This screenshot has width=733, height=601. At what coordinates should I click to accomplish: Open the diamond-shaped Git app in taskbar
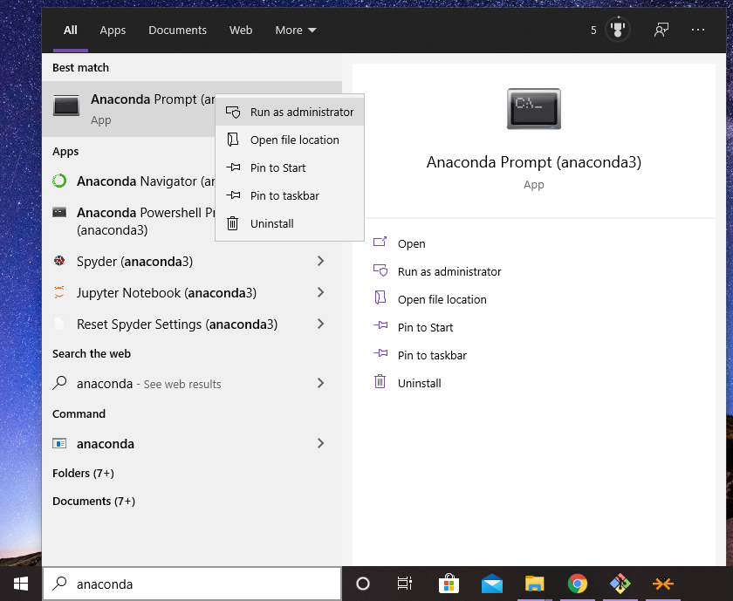click(x=620, y=584)
